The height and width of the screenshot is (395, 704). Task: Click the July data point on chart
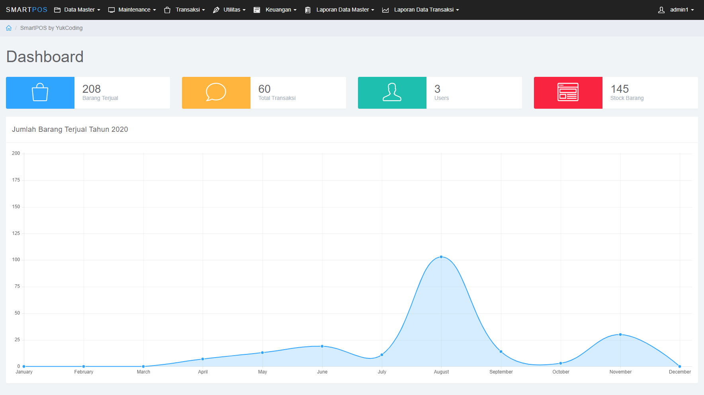click(382, 355)
